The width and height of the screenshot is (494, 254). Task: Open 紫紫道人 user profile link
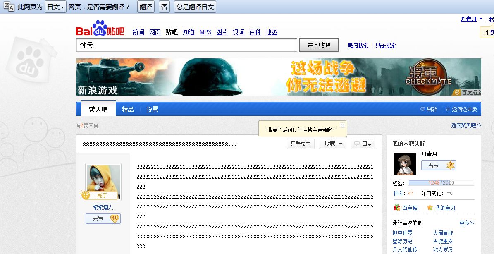[103, 207]
